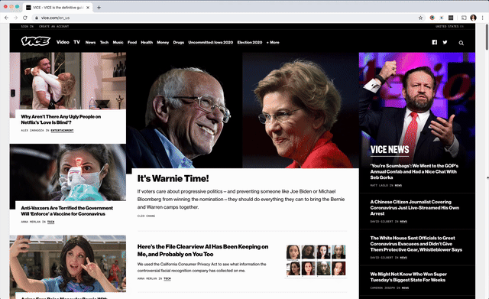Click the masked woman thermometer thumbnail
The width and height of the screenshot is (489, 299).
coord(68,172)
